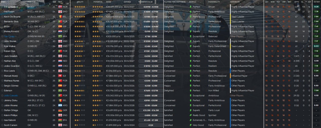Click the Spain flag in Rodri's row

click(x=60, y=26)
